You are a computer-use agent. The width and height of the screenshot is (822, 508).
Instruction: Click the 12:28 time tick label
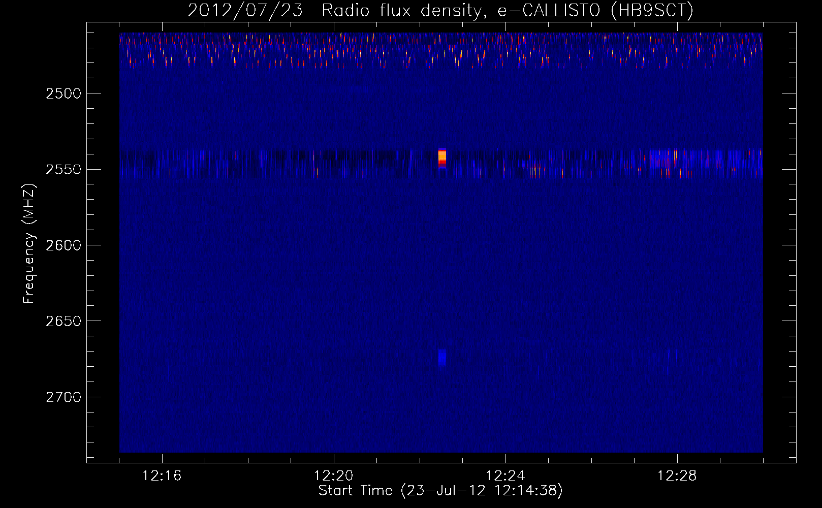tap(677, 476)
